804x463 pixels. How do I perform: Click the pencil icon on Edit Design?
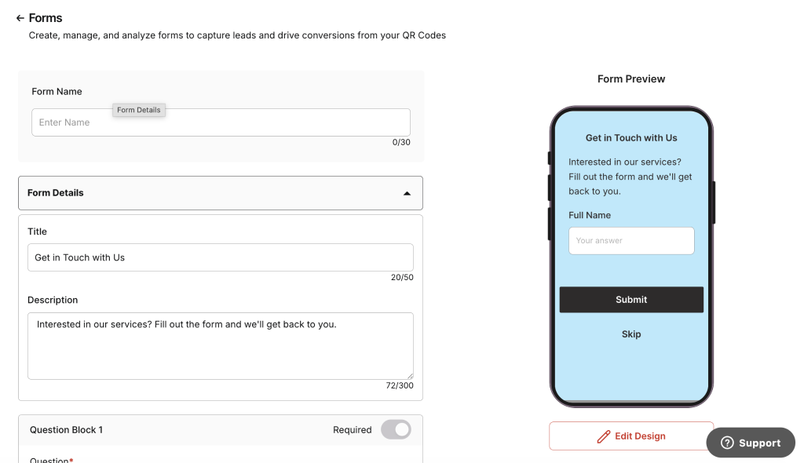[604, 436]
